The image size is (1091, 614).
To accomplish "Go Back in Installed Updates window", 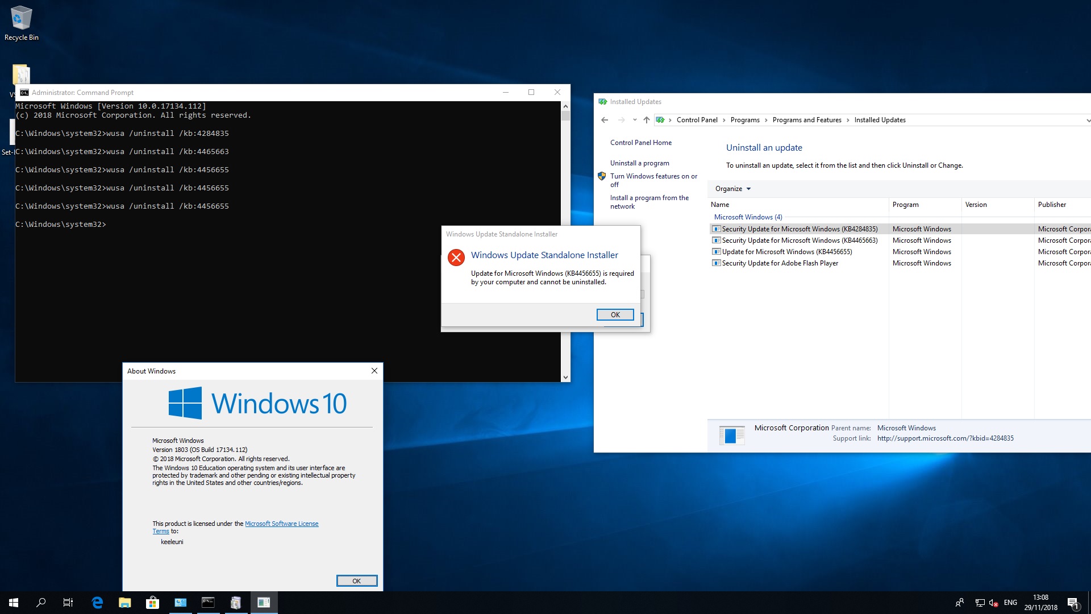I will coord(605,120).
